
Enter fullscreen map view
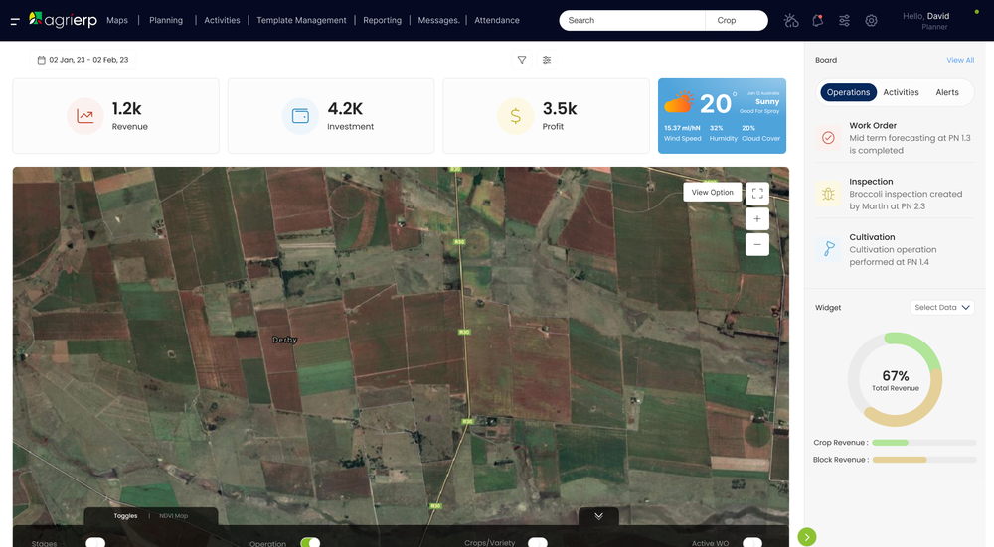pyautogui.click(x=757, y=194)
